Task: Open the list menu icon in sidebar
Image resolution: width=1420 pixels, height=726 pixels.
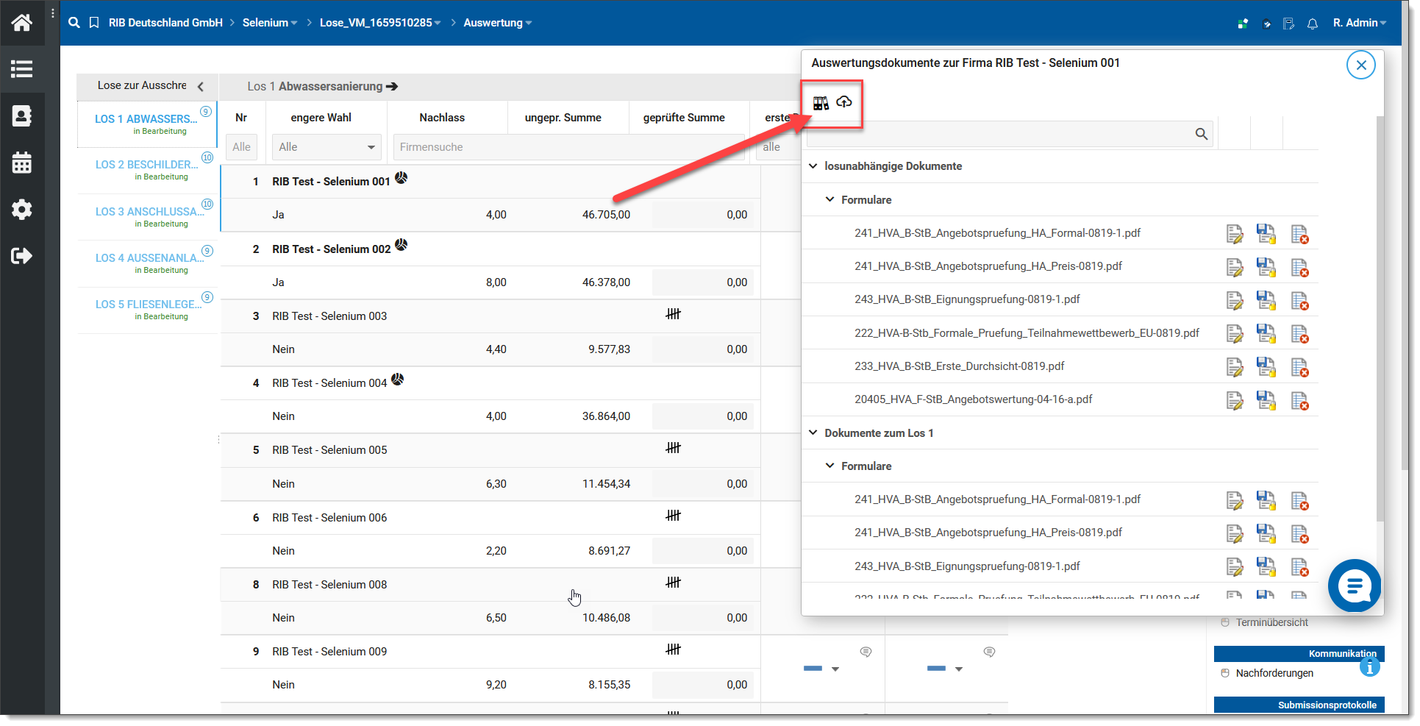Action: click(x=21, y=69)
